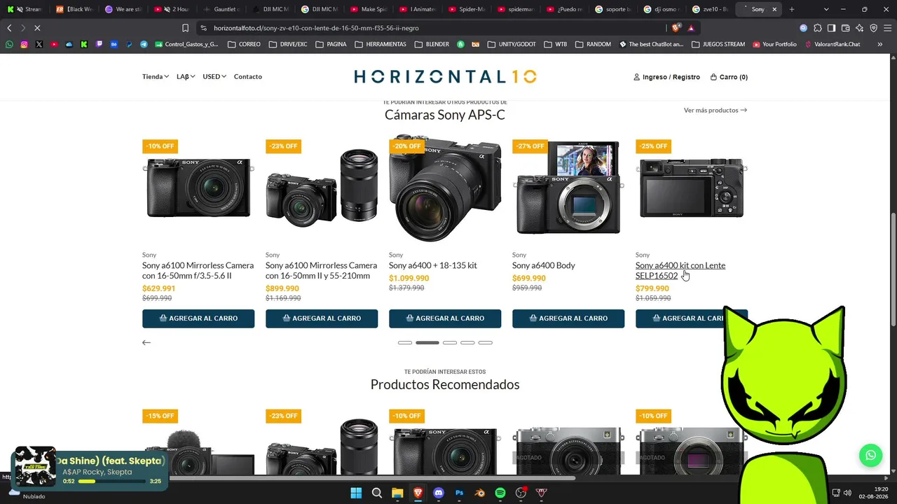Click the Brave Shields icon in address bar
897x504 pixels.
click(x=676, y=28)
